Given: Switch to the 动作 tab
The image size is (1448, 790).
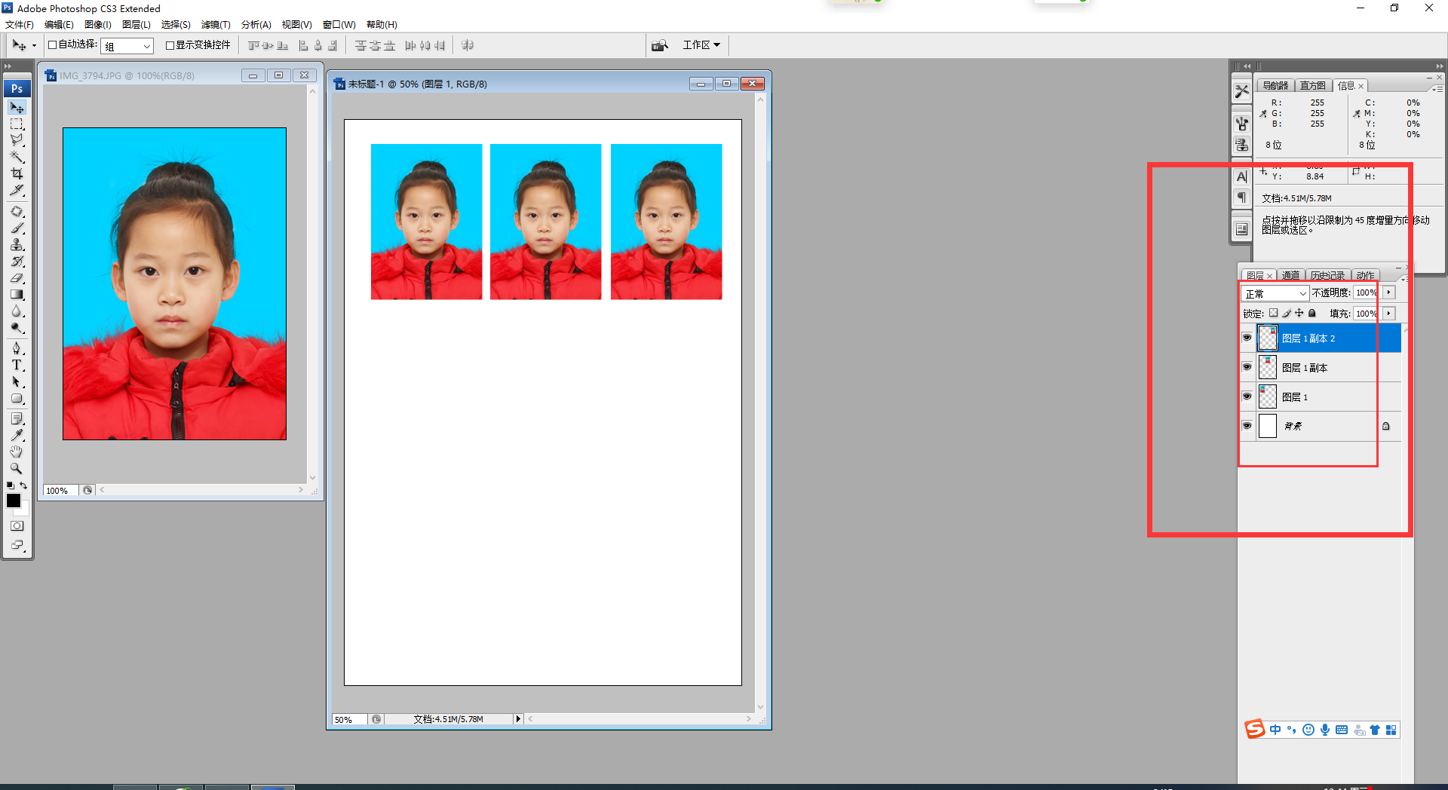Looking at the screenshot, I should coord(1365,275).
